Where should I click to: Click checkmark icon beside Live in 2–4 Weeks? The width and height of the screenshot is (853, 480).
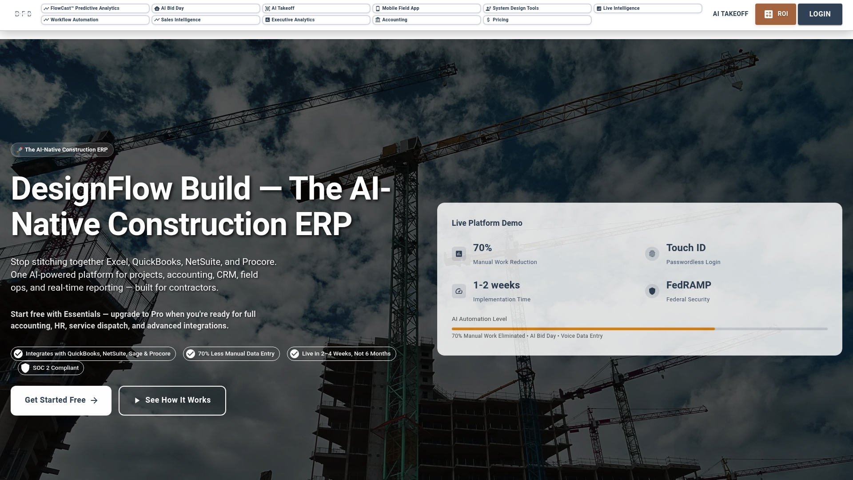pos(295,354)
